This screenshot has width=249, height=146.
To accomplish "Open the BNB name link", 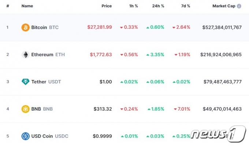I will tap(42, 109).
